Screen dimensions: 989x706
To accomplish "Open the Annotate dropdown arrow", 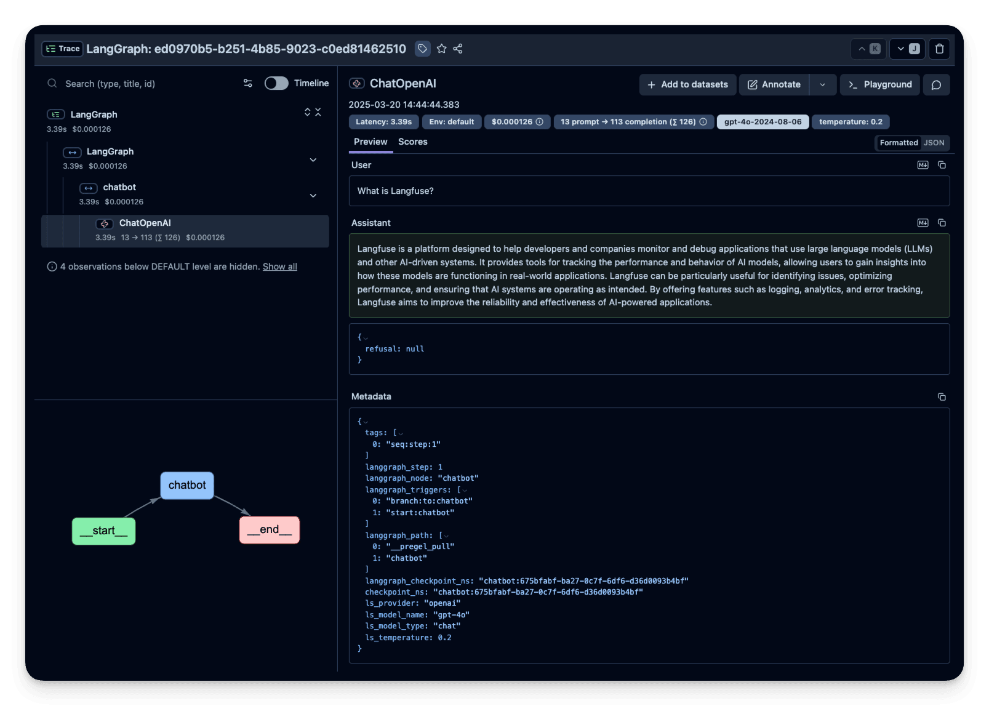I will (823, 84).
